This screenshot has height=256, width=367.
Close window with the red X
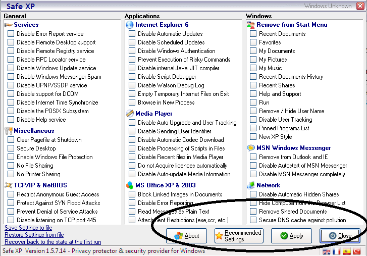360,6
